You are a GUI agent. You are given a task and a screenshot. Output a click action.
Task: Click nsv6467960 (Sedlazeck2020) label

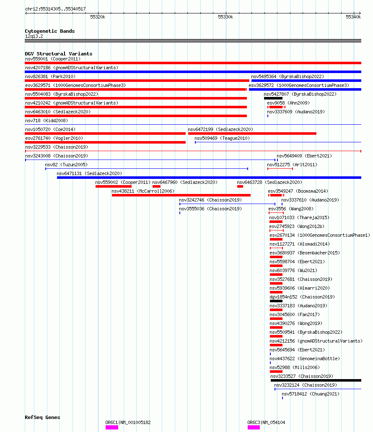click(x=185, y=182)
